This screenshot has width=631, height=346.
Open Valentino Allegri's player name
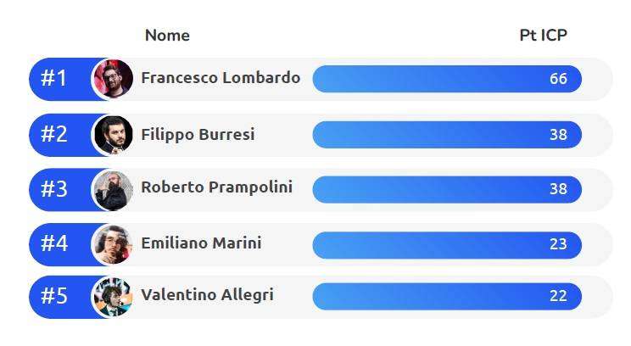point(207,295)
